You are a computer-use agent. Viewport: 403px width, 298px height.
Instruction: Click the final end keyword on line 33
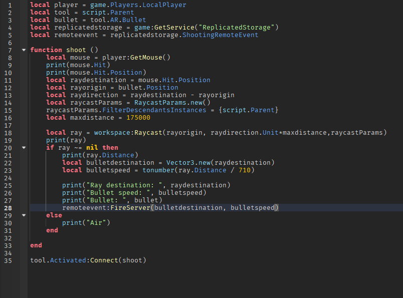coord(35,245)
